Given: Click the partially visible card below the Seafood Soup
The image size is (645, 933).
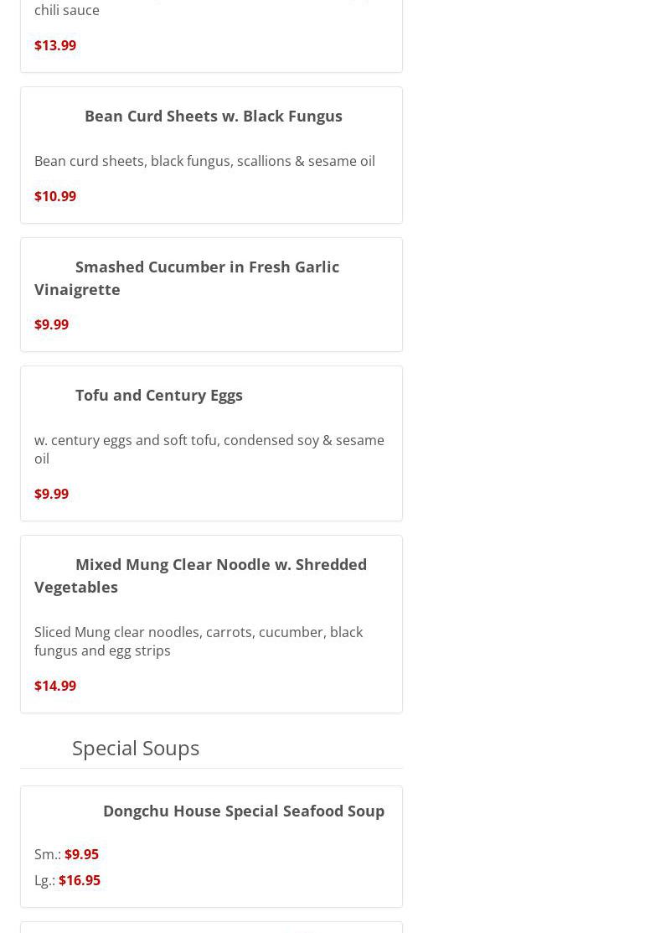Looking at the screenshot, I should [x=211, y=927].
